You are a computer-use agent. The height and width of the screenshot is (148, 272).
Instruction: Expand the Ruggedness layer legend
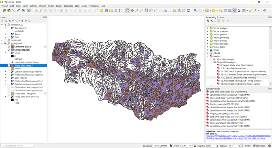click(x=5, y=28)
